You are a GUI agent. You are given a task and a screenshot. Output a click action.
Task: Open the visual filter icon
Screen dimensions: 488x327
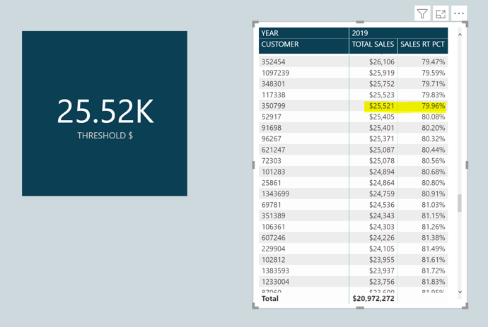pyautogui.click(x=422, y=13)
